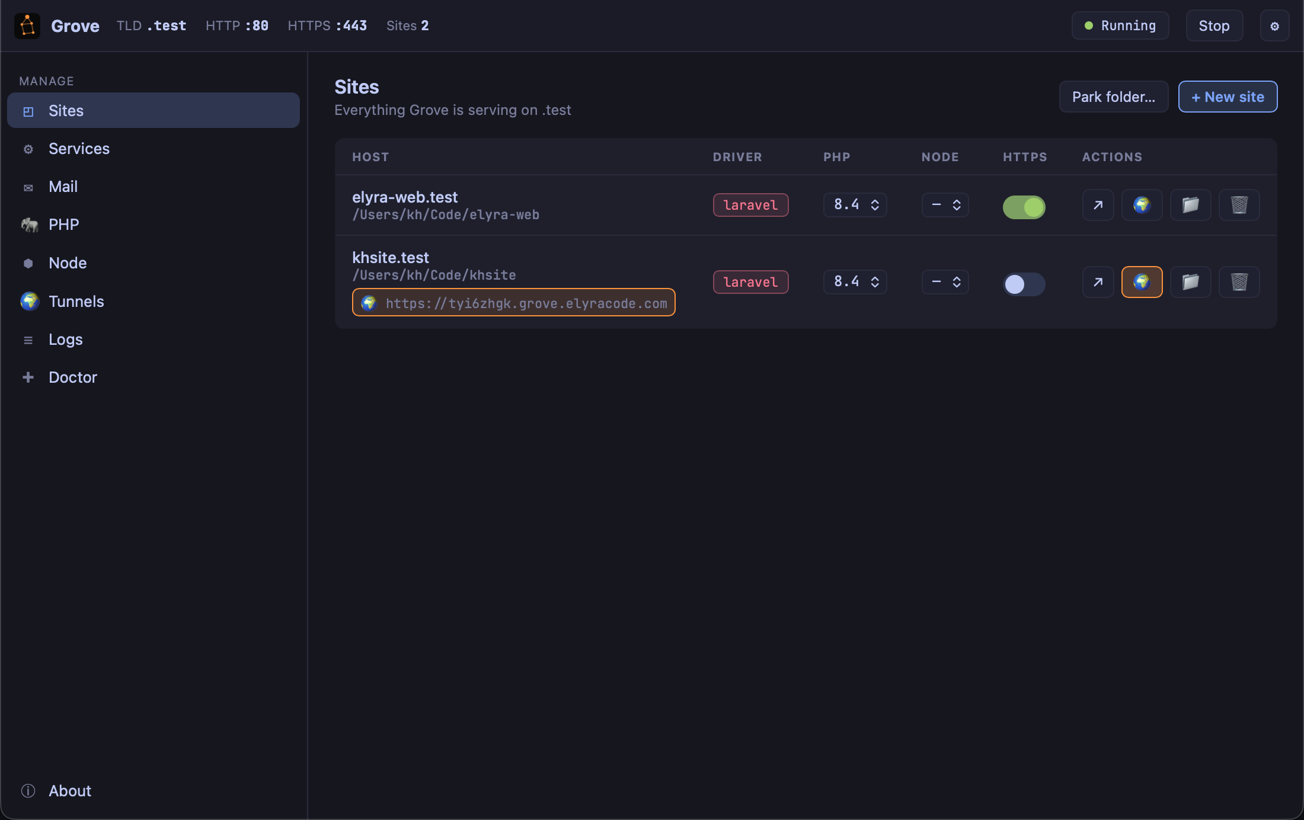Click laravel driver badge for khsite.test
Image resolution: width=1304 pixels, height=820 pixels.
coord(750,282)
